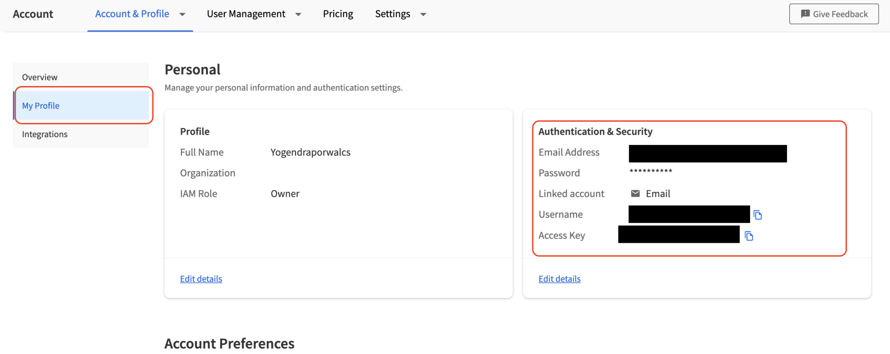Open Overview in the left sidebar
The height and width of the screenshot is (354, 890).
(x=40, y=77)
